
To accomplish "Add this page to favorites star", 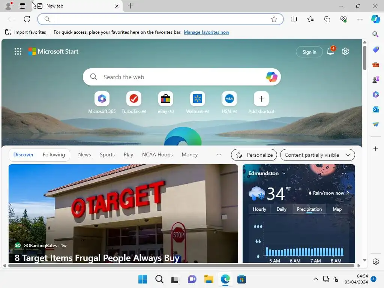I will [274, 19].
